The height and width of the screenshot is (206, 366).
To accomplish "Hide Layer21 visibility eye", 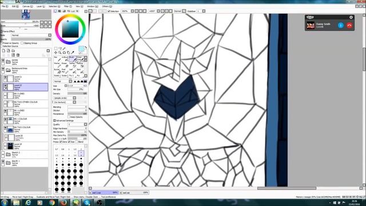I will (5, 77).
